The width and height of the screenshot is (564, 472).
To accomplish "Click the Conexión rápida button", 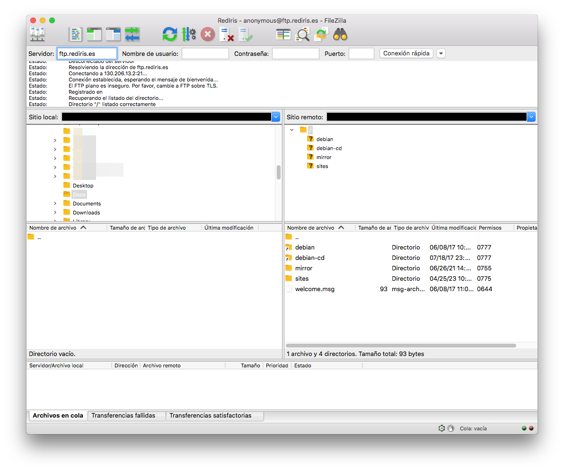I will click(x=406, y=53).
